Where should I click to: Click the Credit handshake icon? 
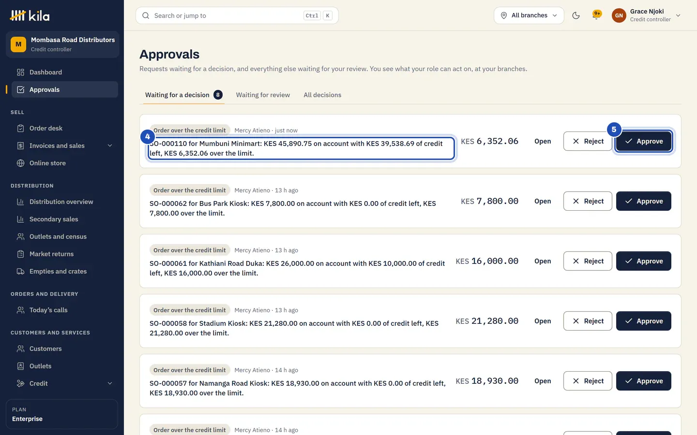(20, 384)
